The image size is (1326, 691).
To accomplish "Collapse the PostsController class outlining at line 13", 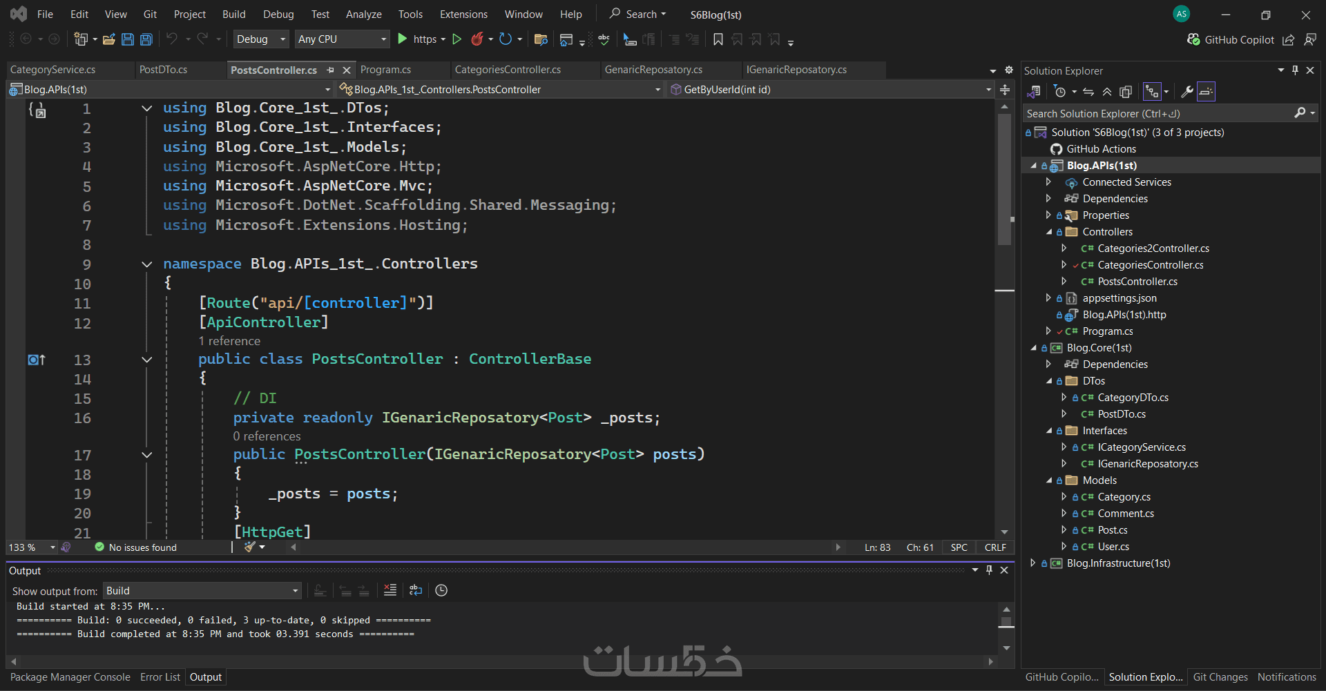I will click(146, 360).
